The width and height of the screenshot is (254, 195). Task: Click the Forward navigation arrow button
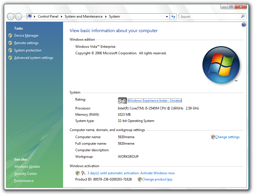(18, 16)
